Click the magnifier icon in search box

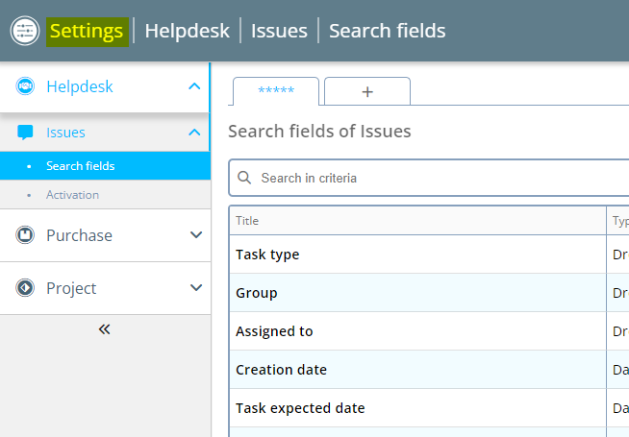click(x=244, y=178)
